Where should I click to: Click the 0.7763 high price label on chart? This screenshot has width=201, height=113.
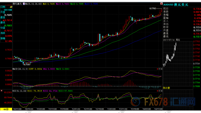coord(153,8)
